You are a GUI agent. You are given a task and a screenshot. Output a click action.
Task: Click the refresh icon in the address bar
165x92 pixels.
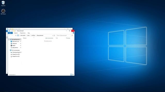(x=54, y=36)
